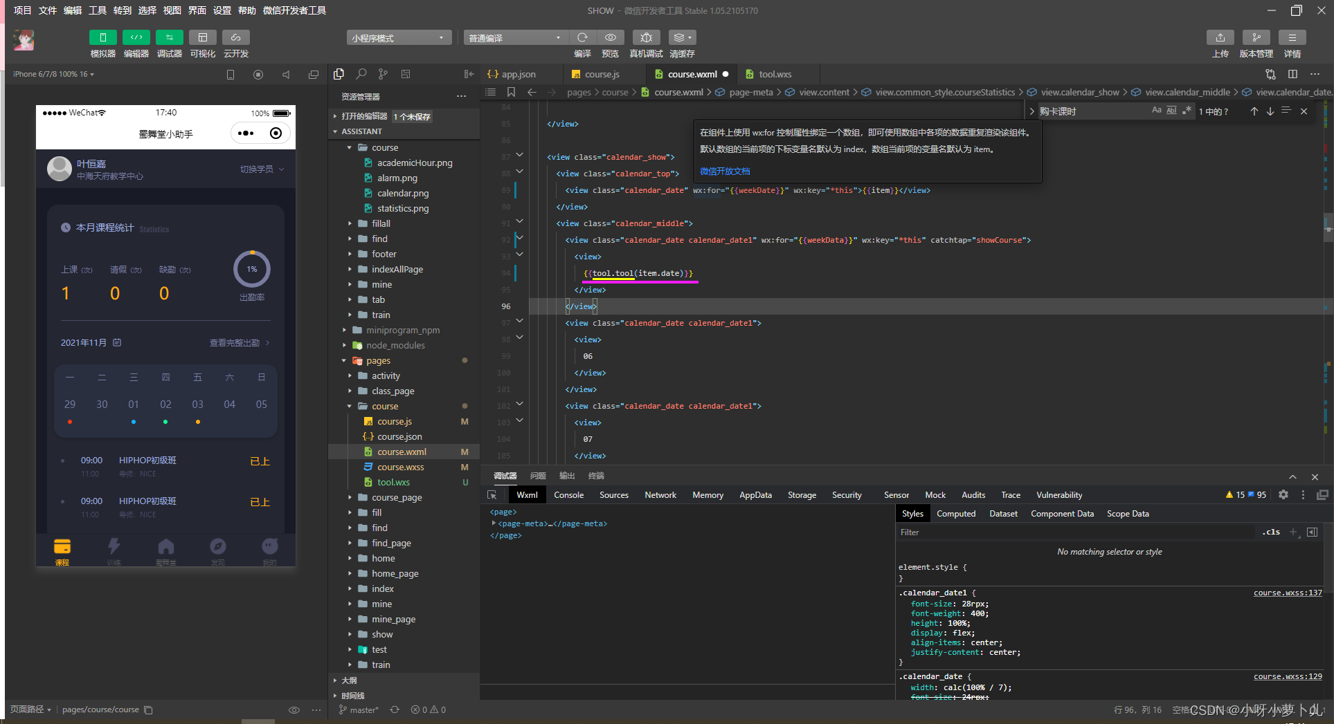
Task: Toggle regex option in find box
Action: coord(1187,111)
